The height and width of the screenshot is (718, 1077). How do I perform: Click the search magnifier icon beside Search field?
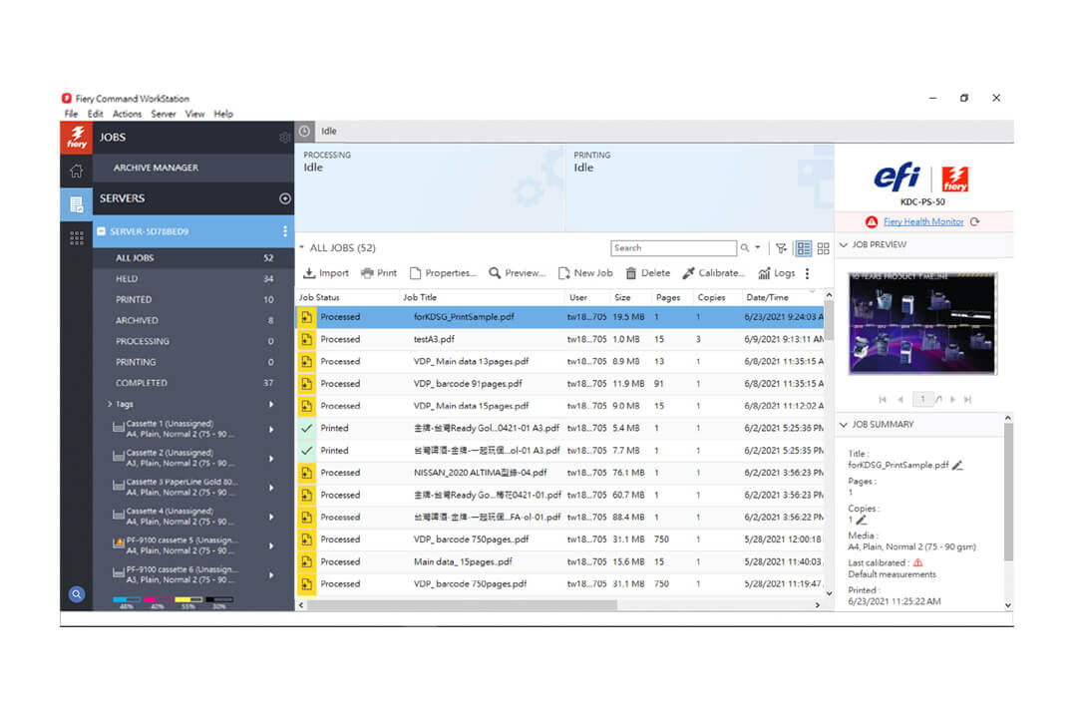[x=745, y=248]
